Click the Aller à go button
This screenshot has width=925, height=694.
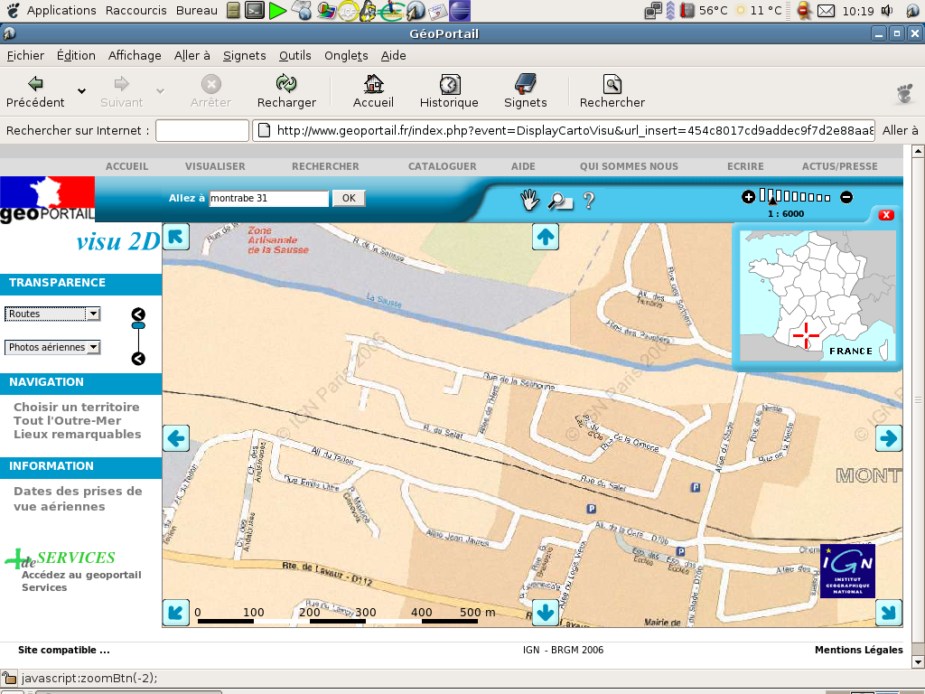click(900, 130)
